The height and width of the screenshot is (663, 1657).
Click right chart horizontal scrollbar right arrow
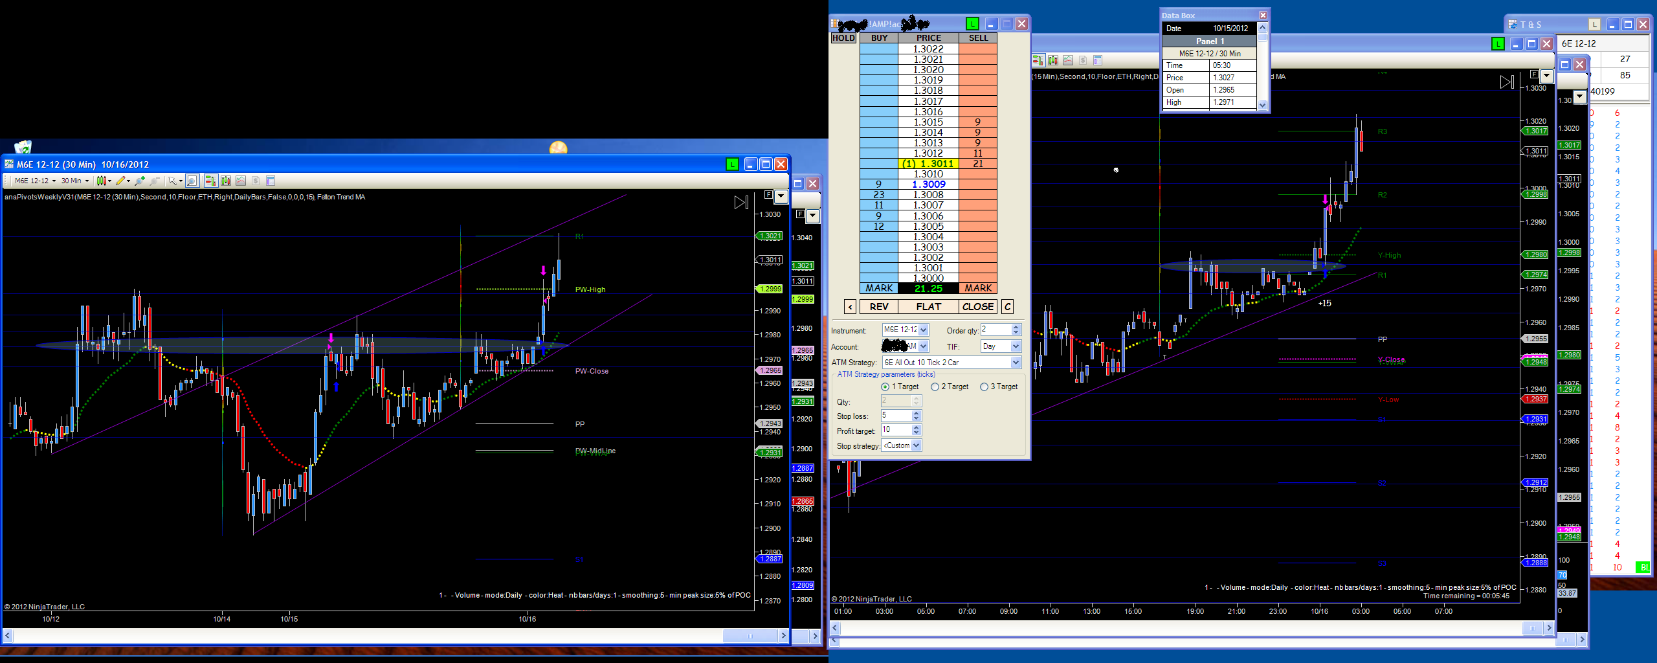click(1549, 628)
